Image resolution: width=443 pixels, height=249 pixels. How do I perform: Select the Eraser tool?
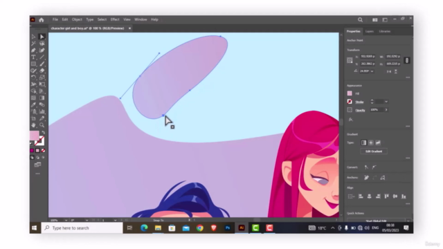(42, 71)
